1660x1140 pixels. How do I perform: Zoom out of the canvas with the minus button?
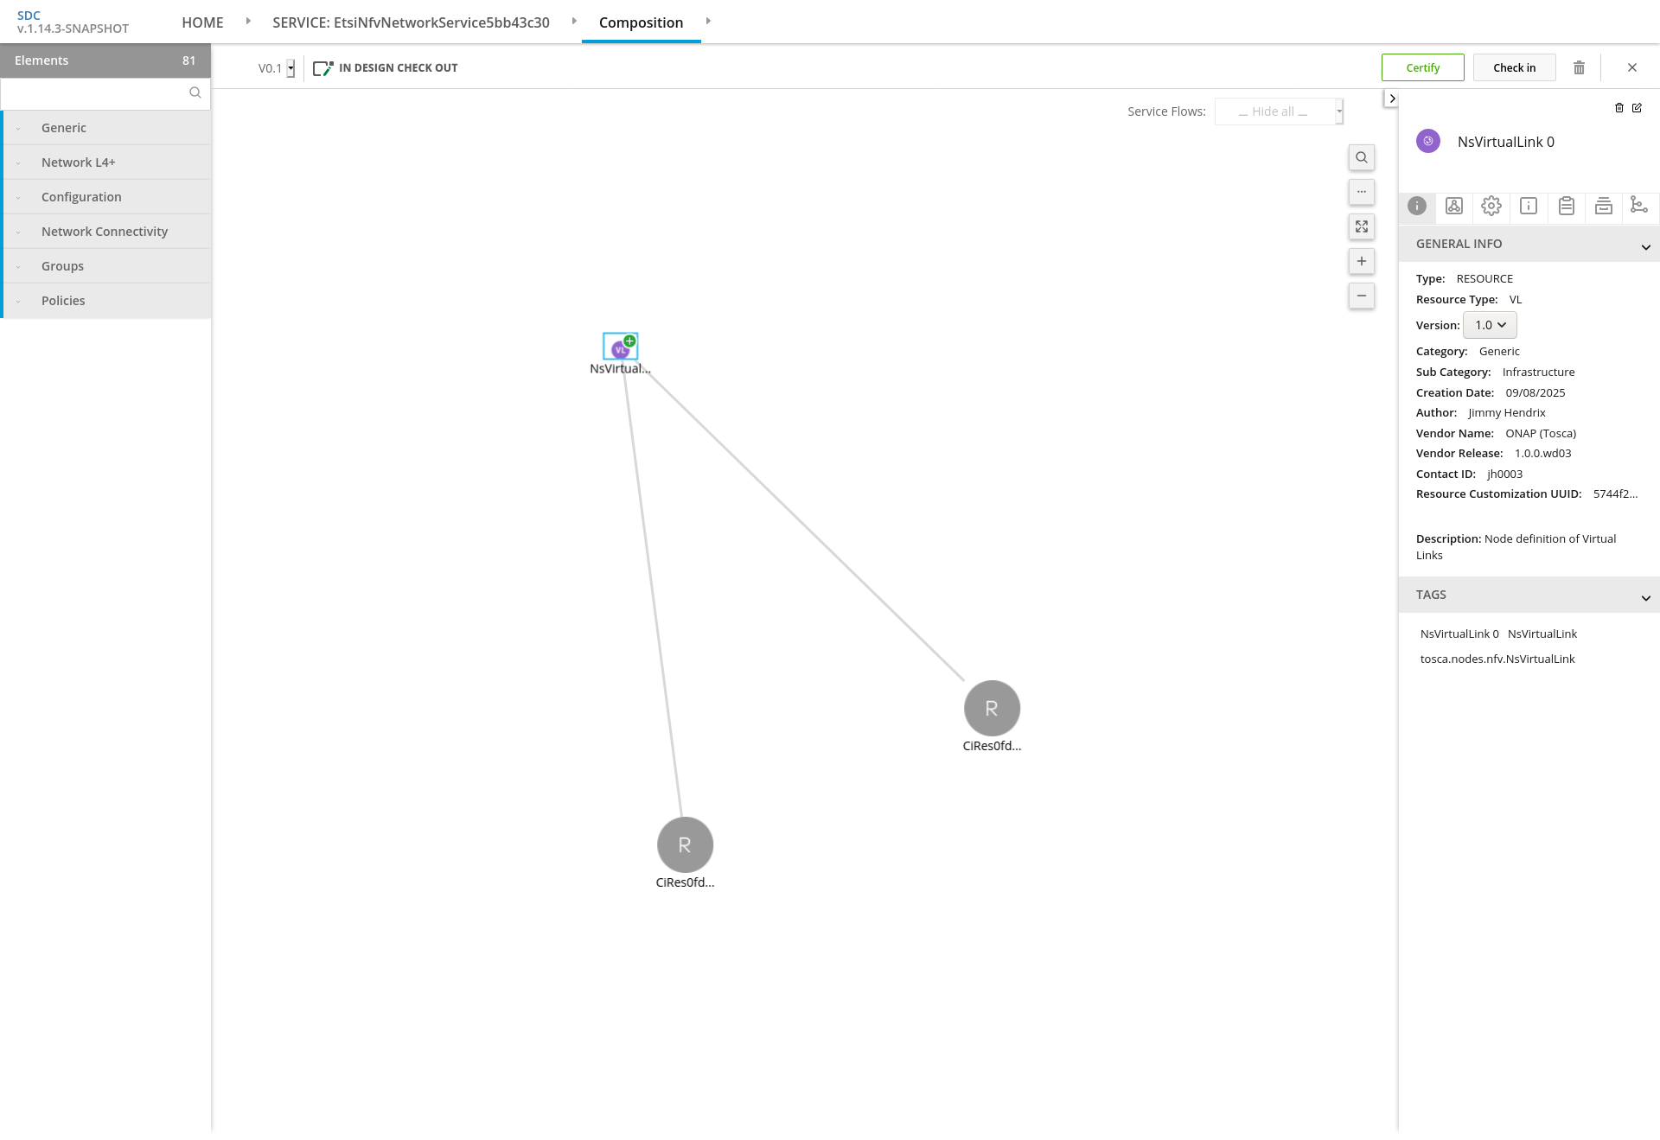1362,296
